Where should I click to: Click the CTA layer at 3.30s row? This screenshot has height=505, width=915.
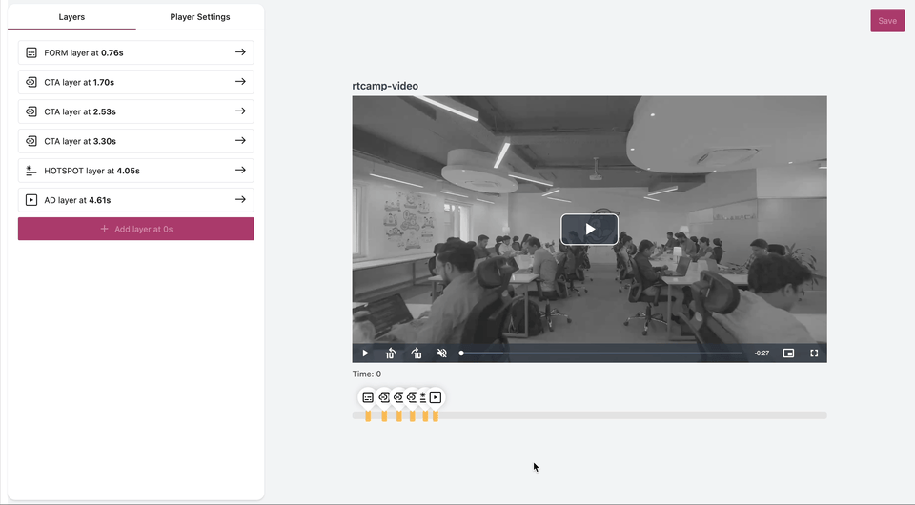pos(135,141)
